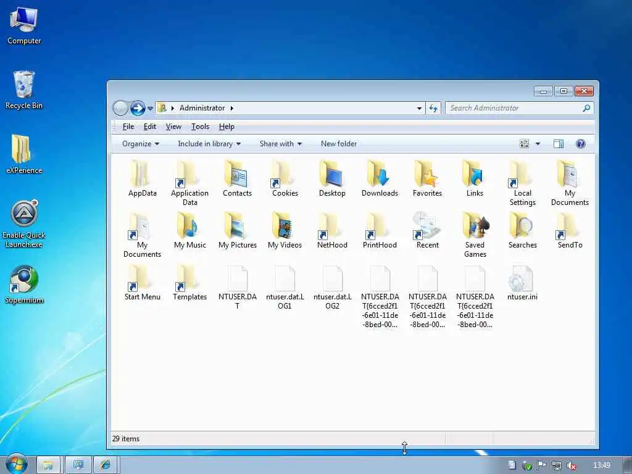Screen dimensions: 632x474
Task: Select the ntuser.dat.LOG1 file
Action: tap(285, 286)
